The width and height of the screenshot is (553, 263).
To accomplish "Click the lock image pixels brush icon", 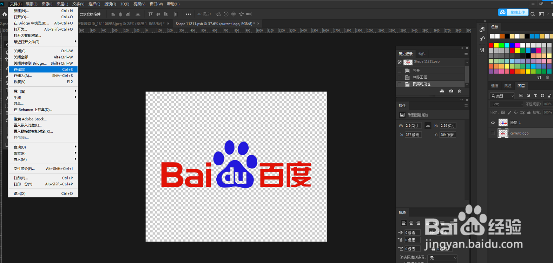I will click(x=509, y=112).
